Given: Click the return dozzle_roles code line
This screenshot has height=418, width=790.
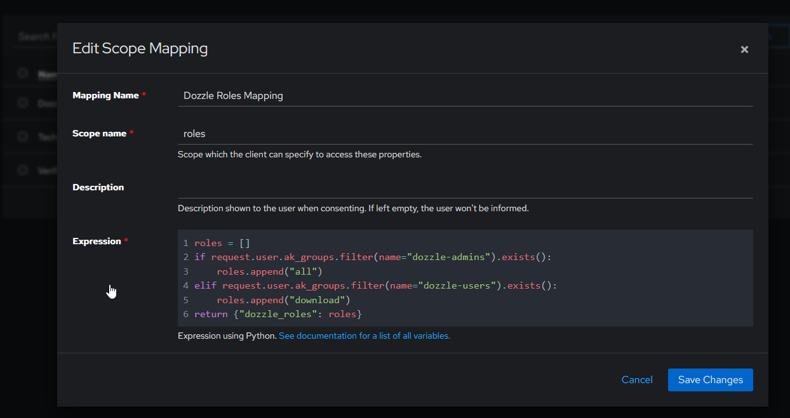Looking at the screenshot, I should pos(278,315).
